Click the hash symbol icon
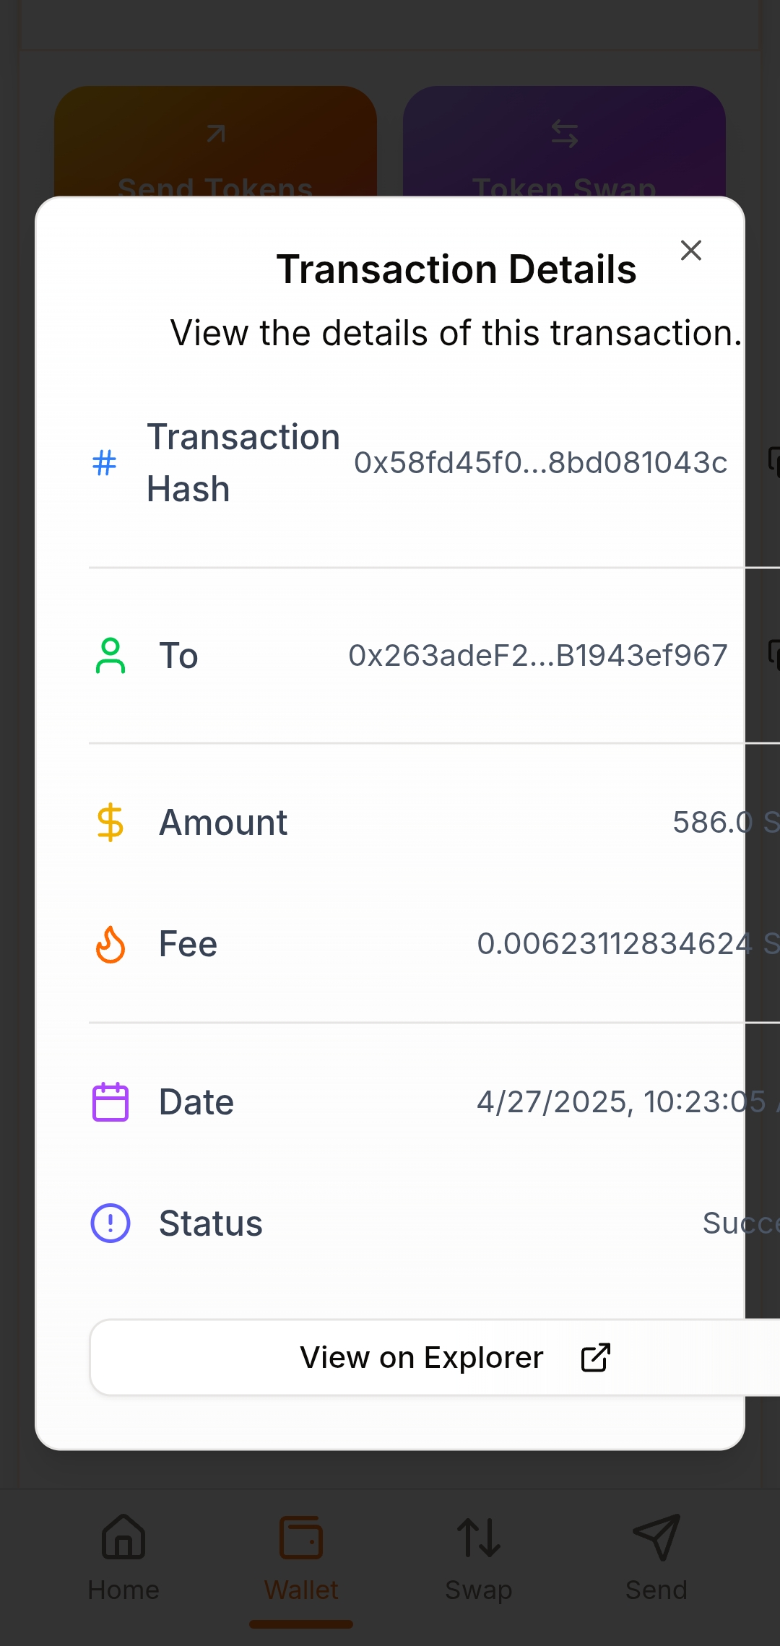Screen dimensions: 780x1646 pos(105,463)
